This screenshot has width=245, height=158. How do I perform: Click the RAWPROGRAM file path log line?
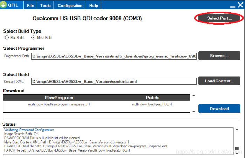pos(85,146)
